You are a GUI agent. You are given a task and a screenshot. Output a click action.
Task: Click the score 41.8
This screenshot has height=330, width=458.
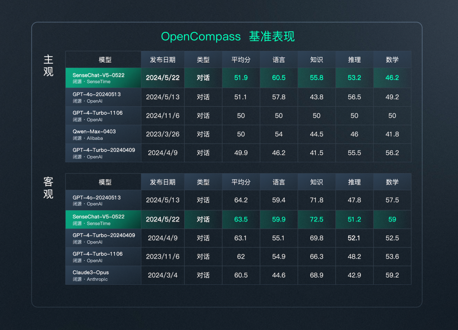pos(392,134)
